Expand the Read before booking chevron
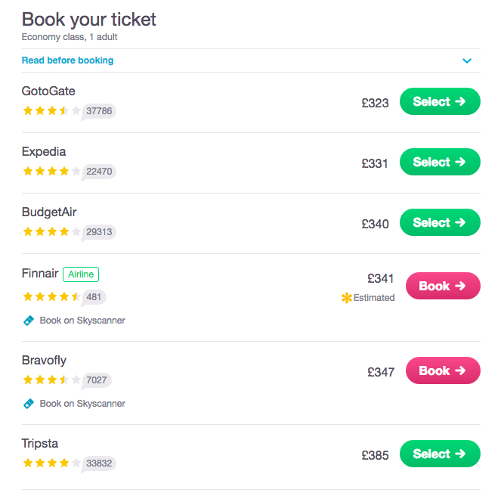The width and height of the screenshot is (501, 499). (x=467, y=60)
